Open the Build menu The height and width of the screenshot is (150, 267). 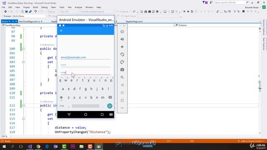pyautogui.click(x=35, y=7)
